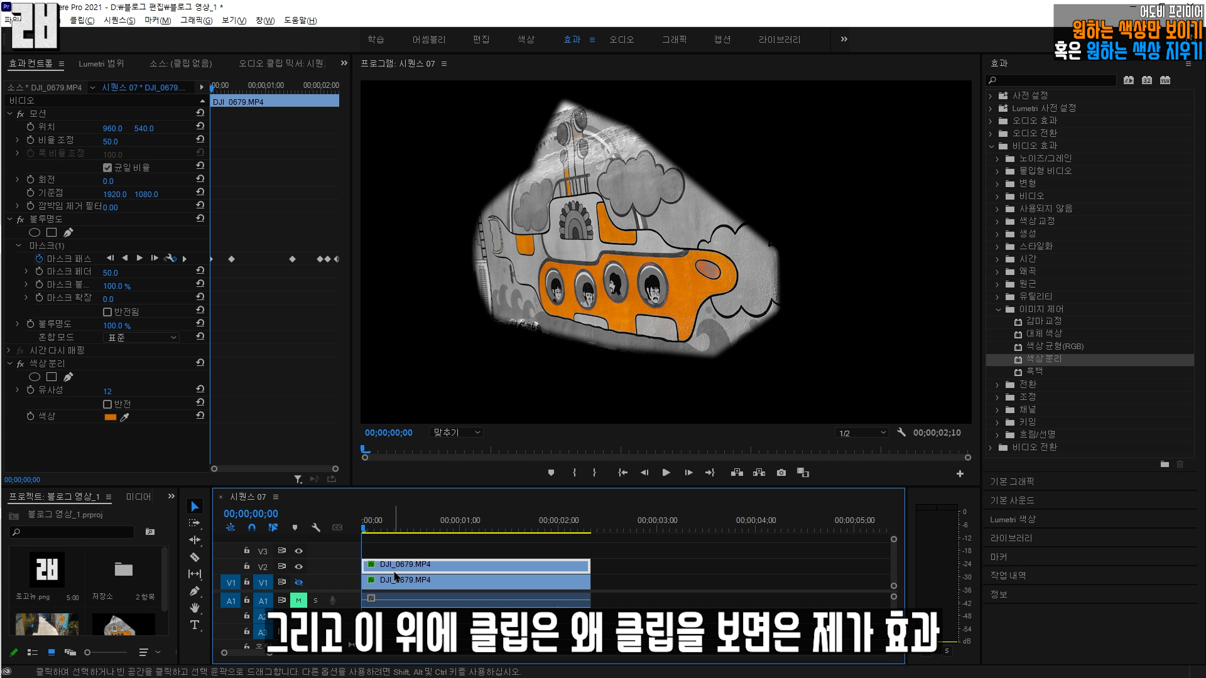Enable the 반전됨 mask checkbox

pos(107,312)
